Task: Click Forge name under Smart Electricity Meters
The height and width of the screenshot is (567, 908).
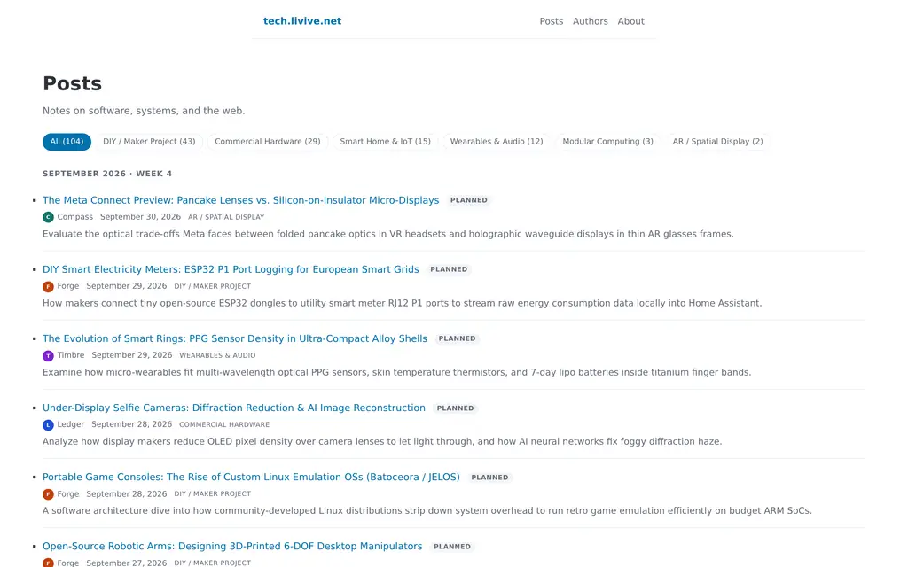Action: [x=67, y=286]
